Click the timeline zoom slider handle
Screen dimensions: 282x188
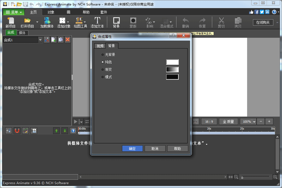coord(242,177)
